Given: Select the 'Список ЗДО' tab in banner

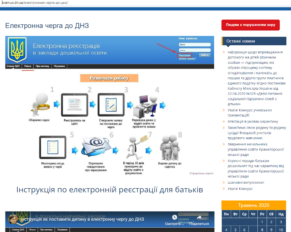Looking at the screenshot, I should (13, 66).
